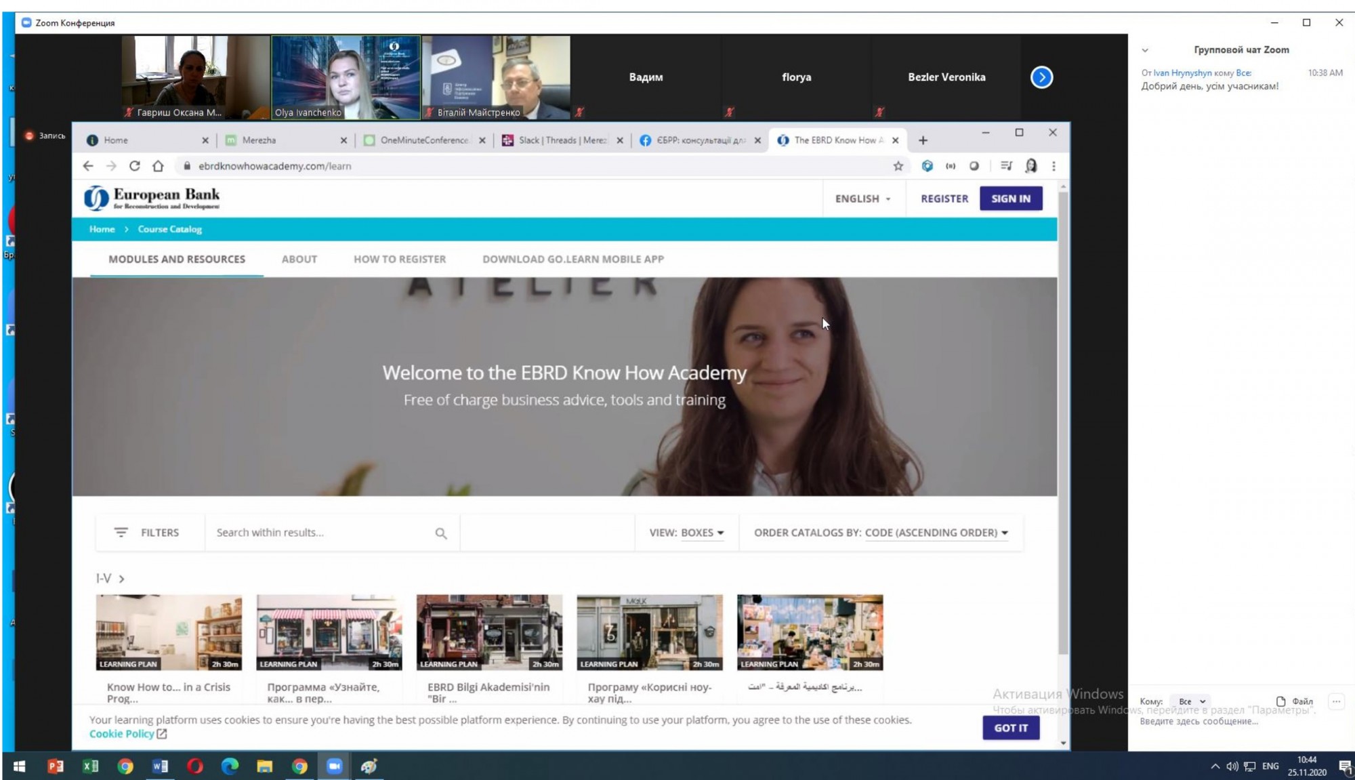This screenshot has height=780, width=1355.
Task: Open the Cookie Policy external link icon
Action: [162, 734]
